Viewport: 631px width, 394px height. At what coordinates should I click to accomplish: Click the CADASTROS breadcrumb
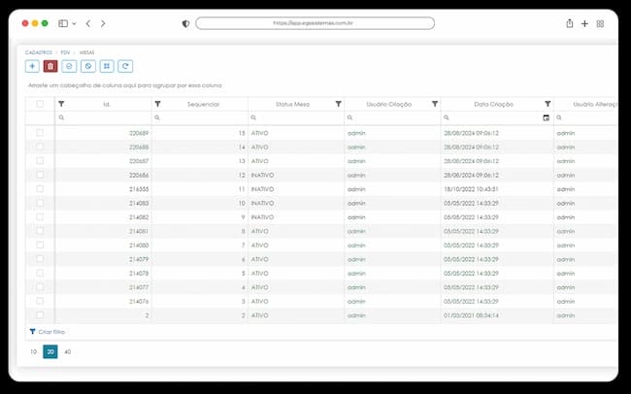click(x=38, y=52)
